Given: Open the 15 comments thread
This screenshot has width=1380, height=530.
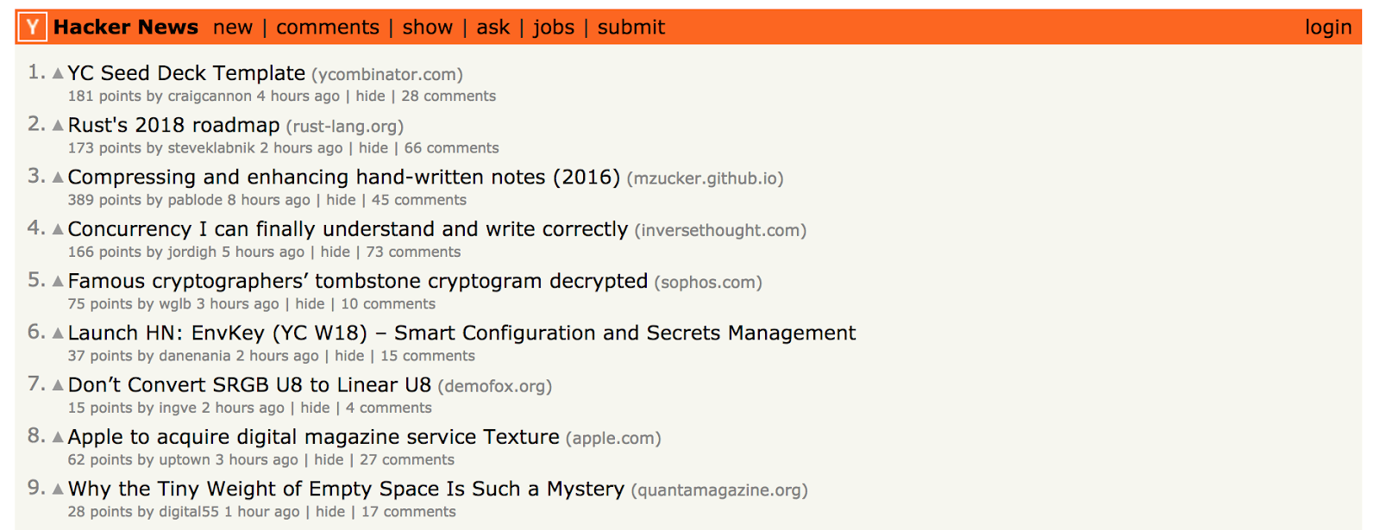Looking at the screenshot, I should tap(428, 356).
